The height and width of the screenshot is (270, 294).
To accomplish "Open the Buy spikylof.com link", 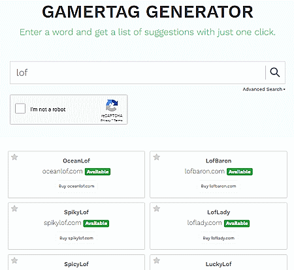I will pos(76,238).
